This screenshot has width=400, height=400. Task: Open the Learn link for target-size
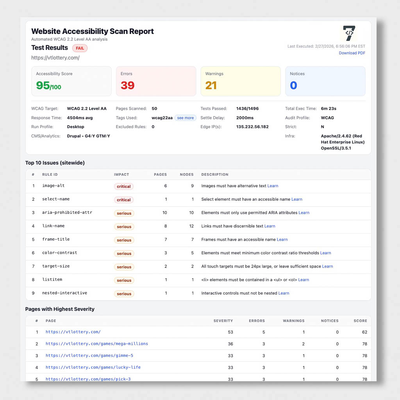click(327, 266)
